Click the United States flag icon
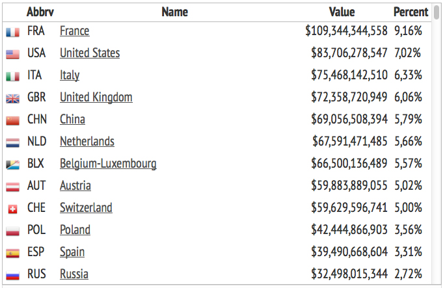This screenshot has width=445, height=288. pos(12,54)
